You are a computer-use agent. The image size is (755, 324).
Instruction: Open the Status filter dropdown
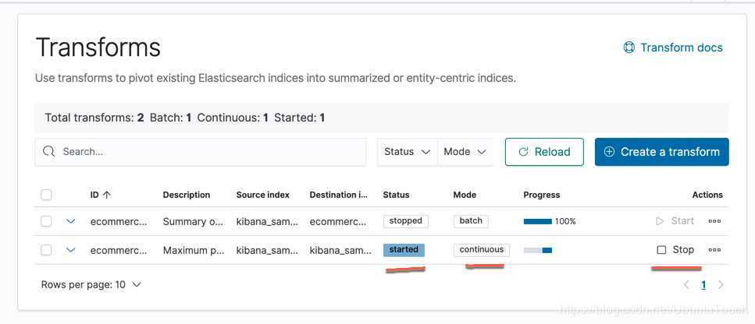(x=408, y=152)
